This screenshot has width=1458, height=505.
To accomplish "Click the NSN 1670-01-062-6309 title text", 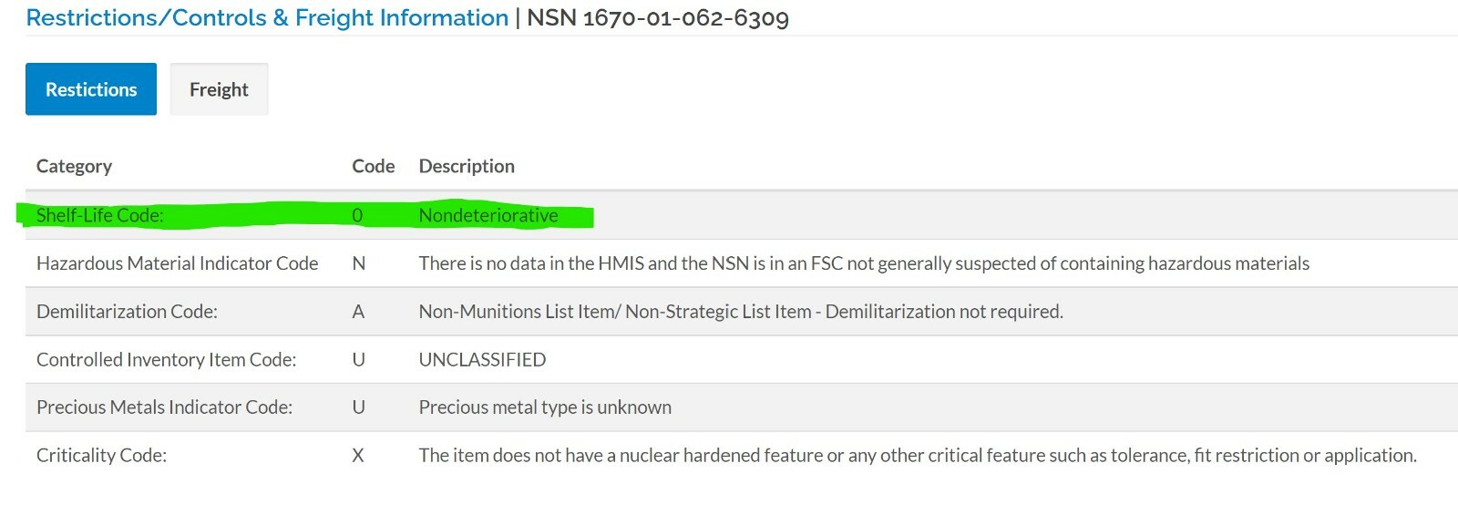I will click(658, 17).
